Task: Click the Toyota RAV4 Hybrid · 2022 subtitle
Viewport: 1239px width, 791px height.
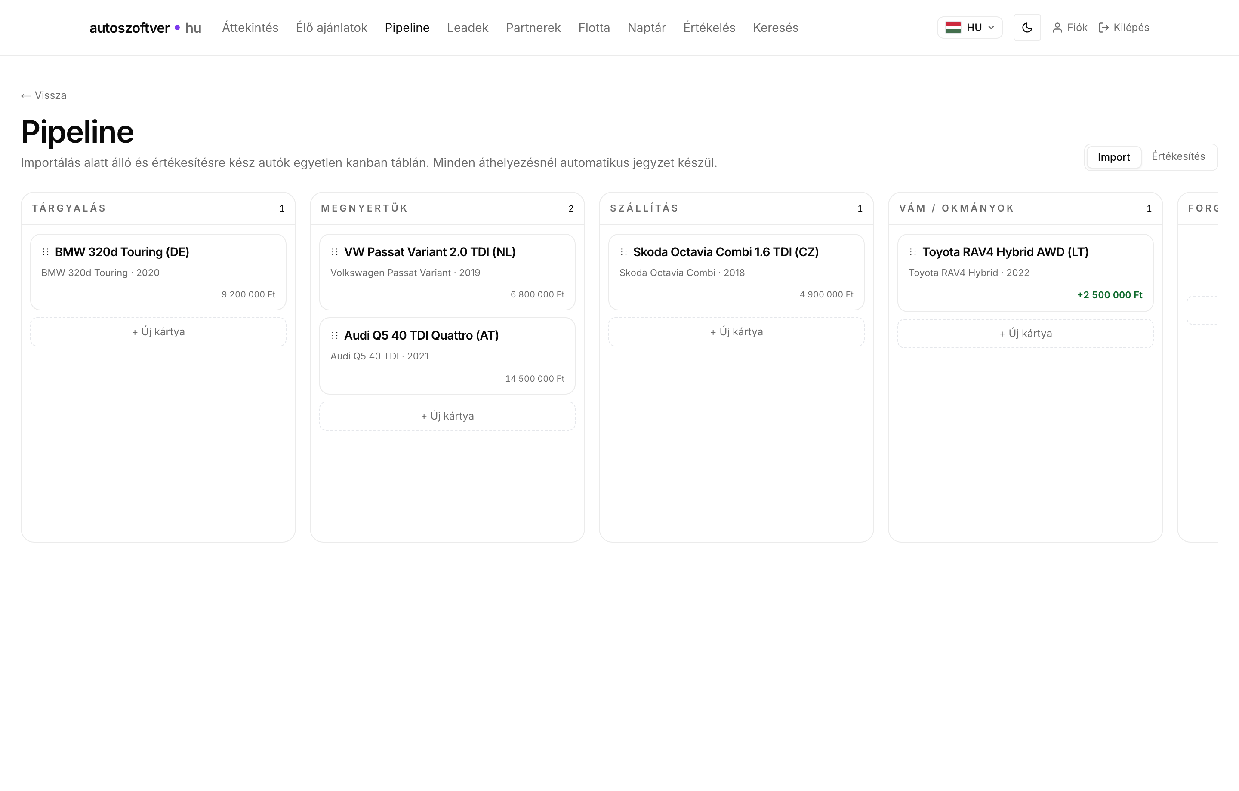Action: pyautogui.click(x=969, y=273)
